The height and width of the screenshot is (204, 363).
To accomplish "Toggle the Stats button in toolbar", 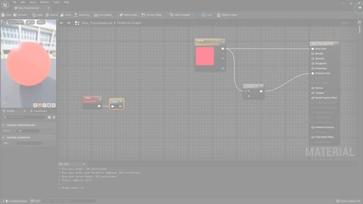I will coord(207,15).
